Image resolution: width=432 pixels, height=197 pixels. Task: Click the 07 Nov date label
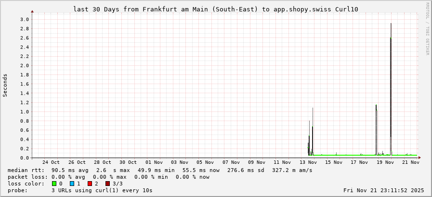pyautogui.click(x=231, y=162)
